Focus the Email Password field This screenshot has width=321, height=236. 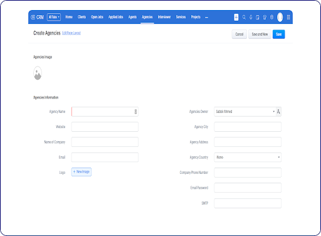click(248, 188)
